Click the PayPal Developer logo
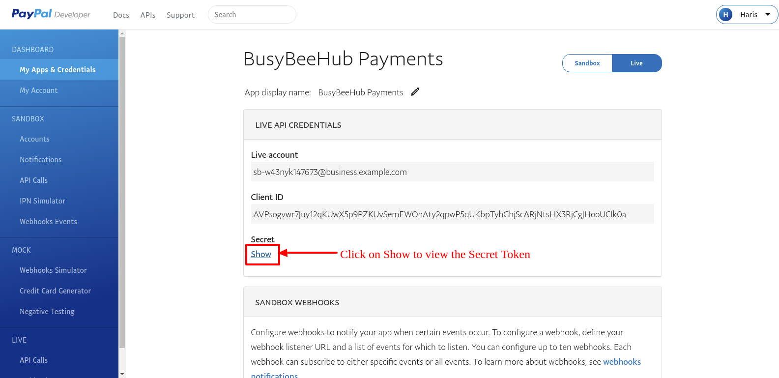This screenshot has height=378, width=779. coord(51,14)
